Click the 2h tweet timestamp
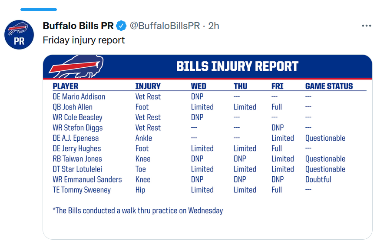The image size is (377, 241). (214, 26)
